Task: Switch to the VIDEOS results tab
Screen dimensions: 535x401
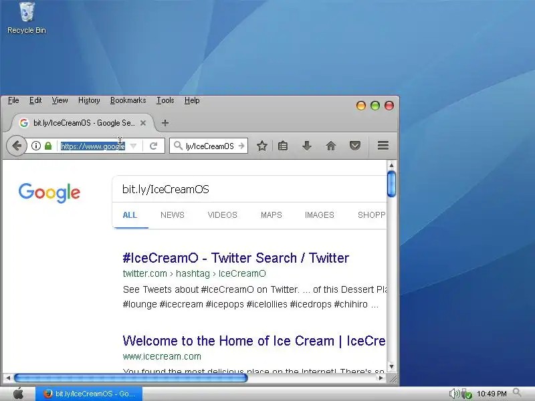Action: 223,215
